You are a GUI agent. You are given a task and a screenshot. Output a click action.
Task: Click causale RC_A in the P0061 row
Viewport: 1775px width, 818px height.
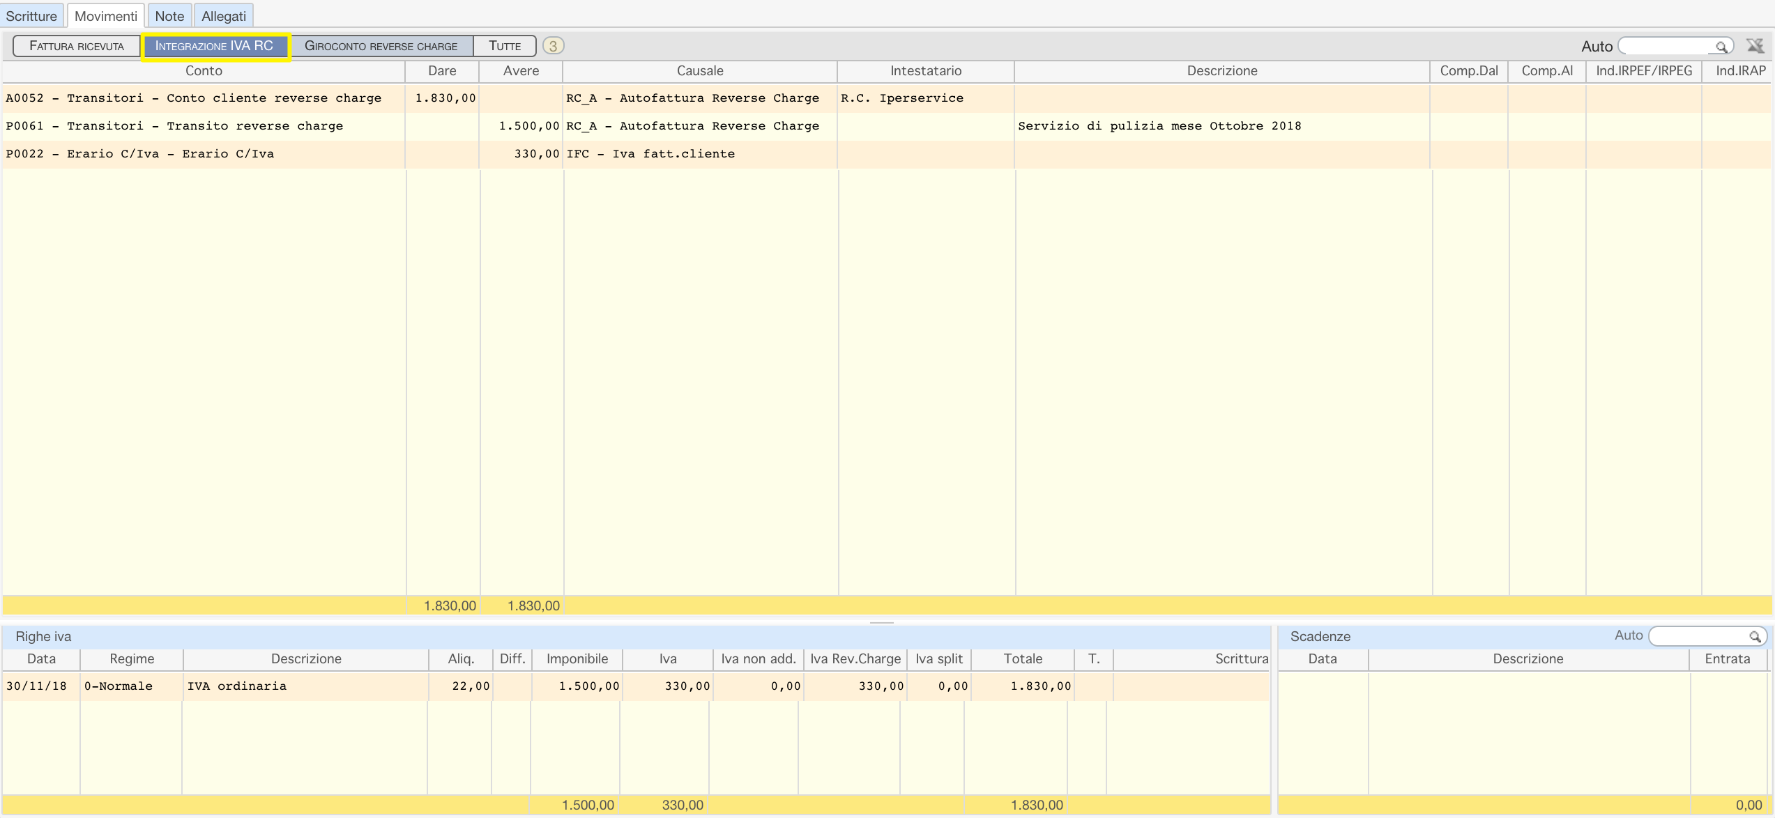pyautogui.click(x=692, y=126)
